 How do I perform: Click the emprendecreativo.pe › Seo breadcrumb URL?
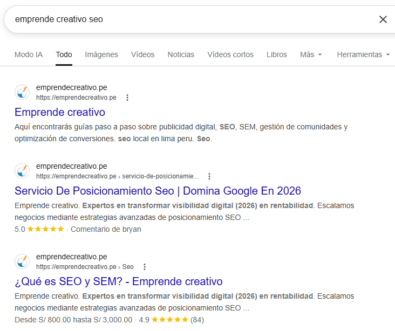85,267
